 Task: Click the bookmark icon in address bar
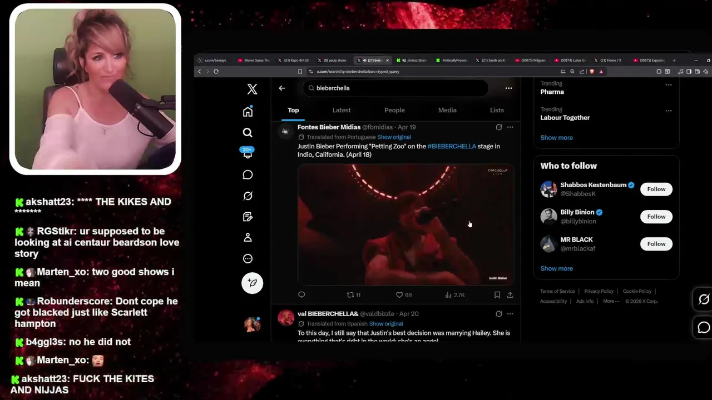tap(300, 71)
